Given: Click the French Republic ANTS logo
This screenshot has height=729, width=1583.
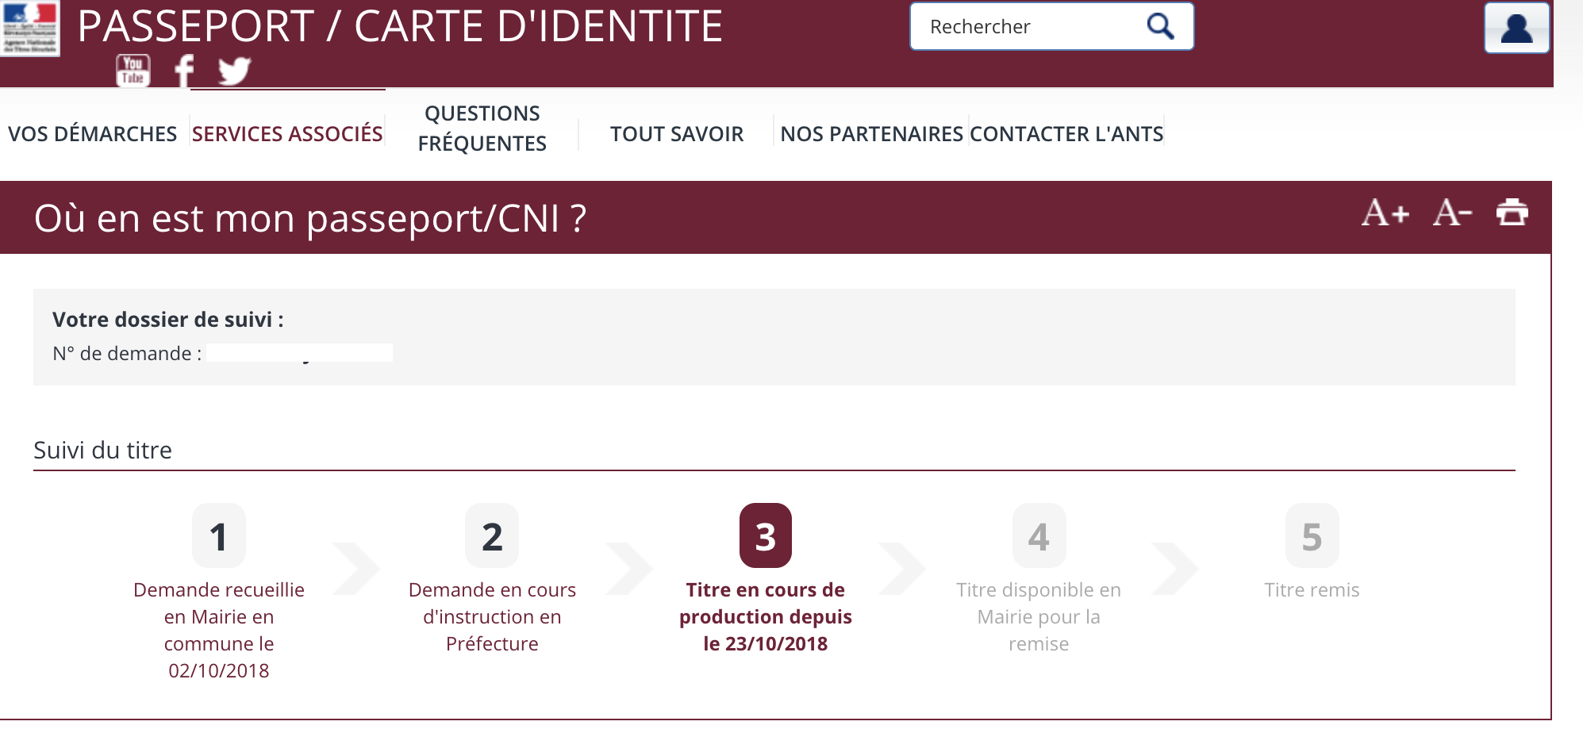Looking at the screenshot, I should [30, 28].
